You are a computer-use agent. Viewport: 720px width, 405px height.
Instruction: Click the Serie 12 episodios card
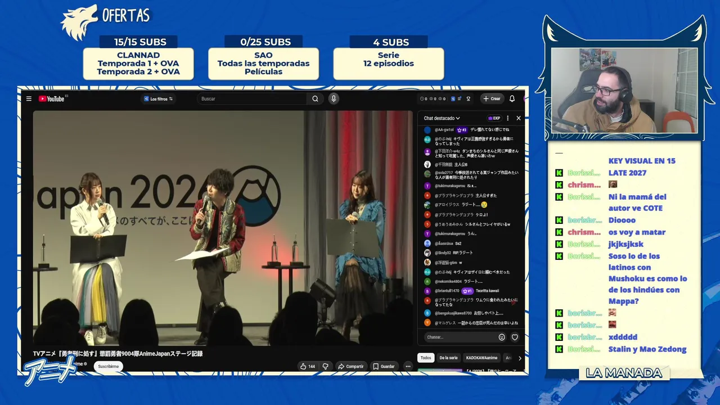(x=389, y=64)
